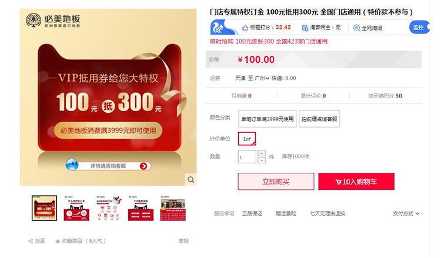441x258 pixels.
Task: Increase quantity with the up arrow
Action: (x=262, y=153)
